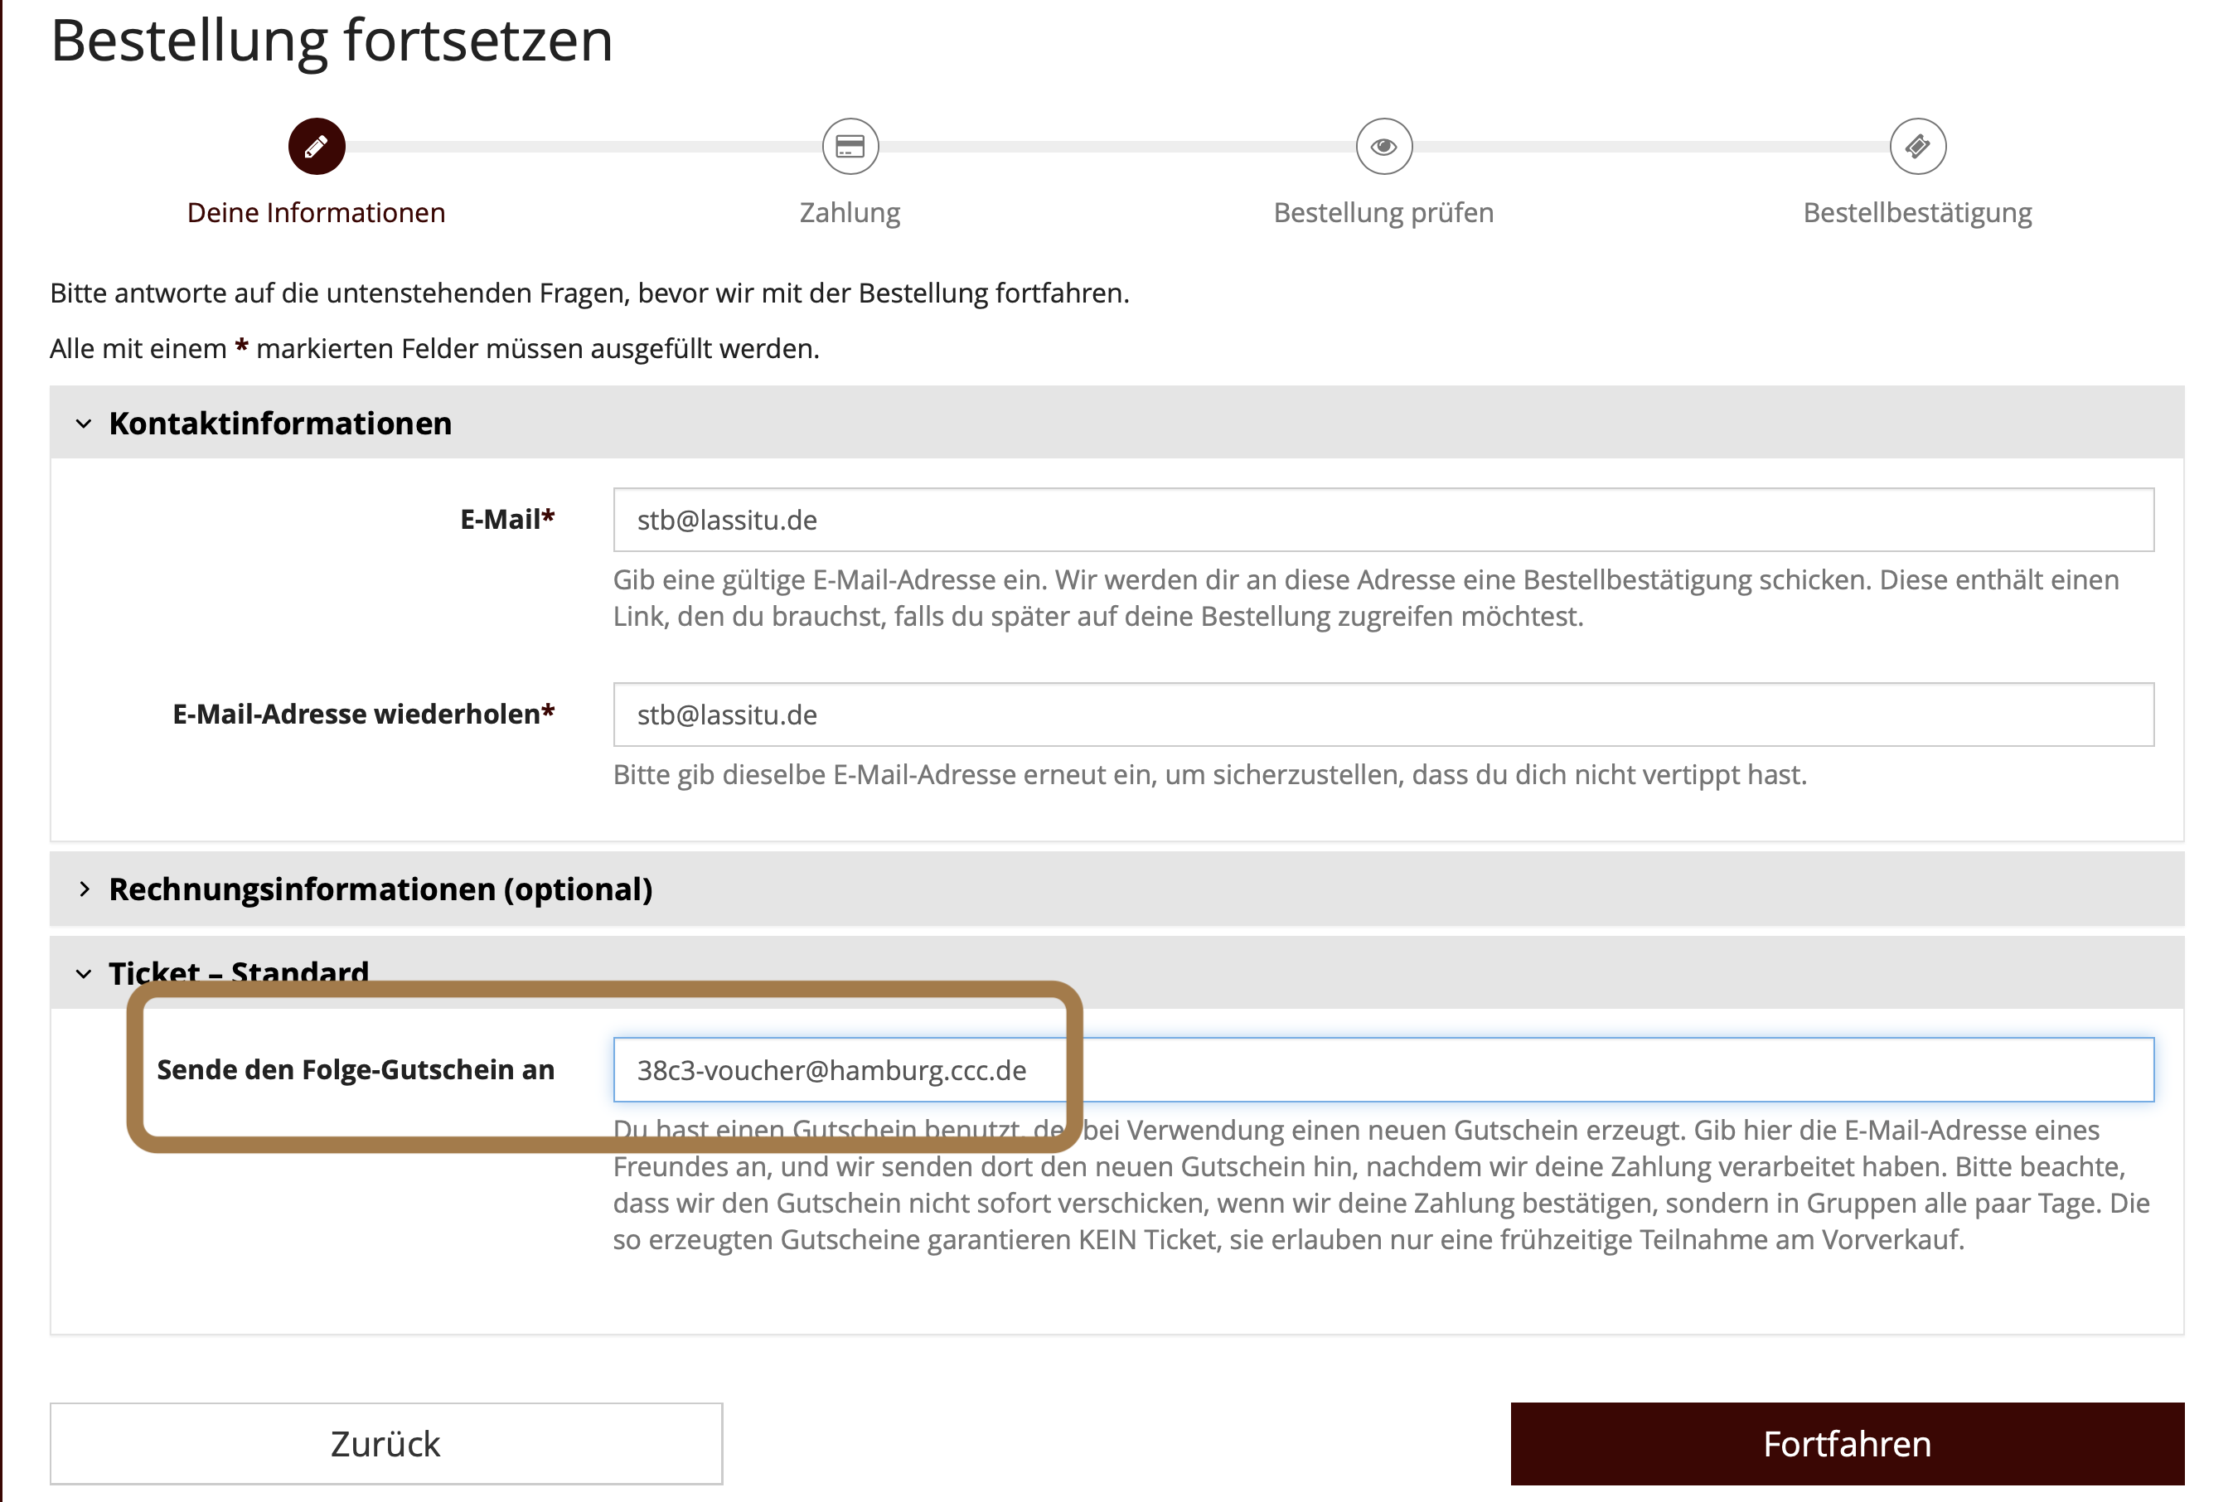Select the Bestellung prüfen step label
Screen dimensions: 2233x1502
[1383, 213]
